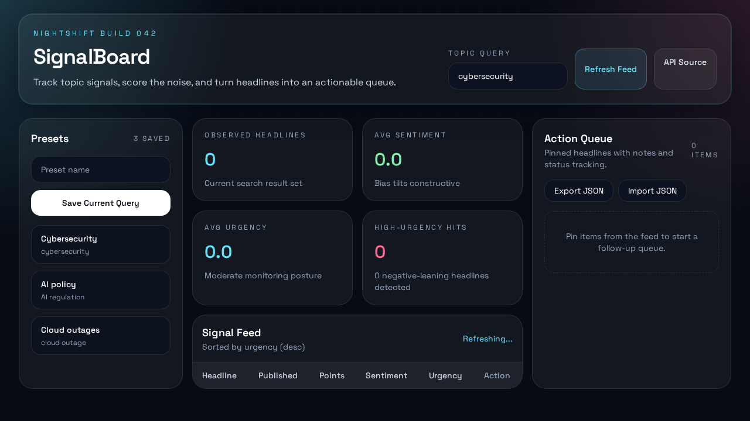Screen dimensions: 750x421
Task: Click the Preset name input field
Action: pos(100,170)
